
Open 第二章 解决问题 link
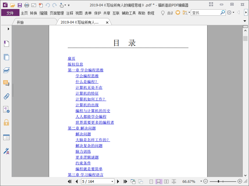[x=82, y=128]
